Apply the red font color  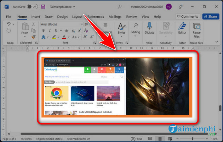[x=64, y=37]
